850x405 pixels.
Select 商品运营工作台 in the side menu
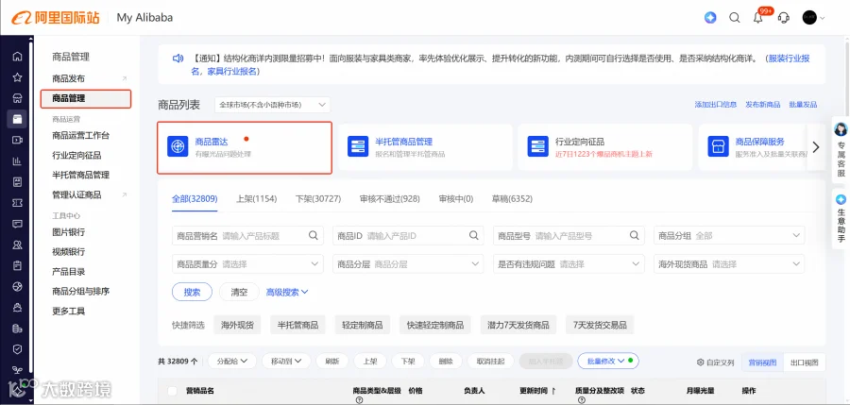pyautogui.click(x=81, y=135)
